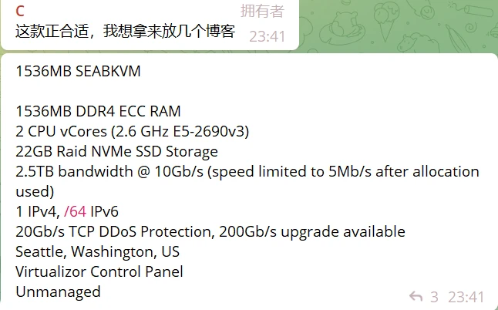The height and width of the screenshot is (310, 498).
Task: Click the 1536MB DDR4 ECC RAM line
Action: (98, 112)
